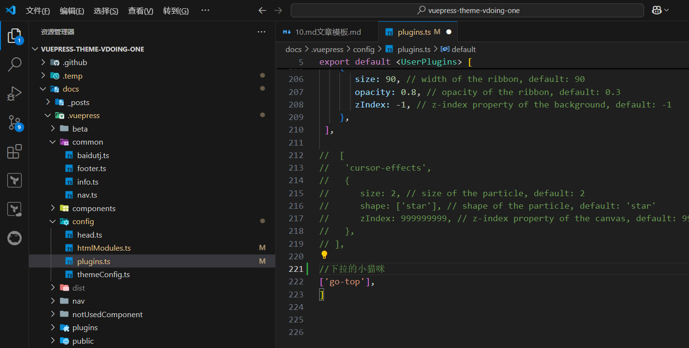Click the VS Code logo icon
This screenshot has width=689, height=348.
click(11, 10)
